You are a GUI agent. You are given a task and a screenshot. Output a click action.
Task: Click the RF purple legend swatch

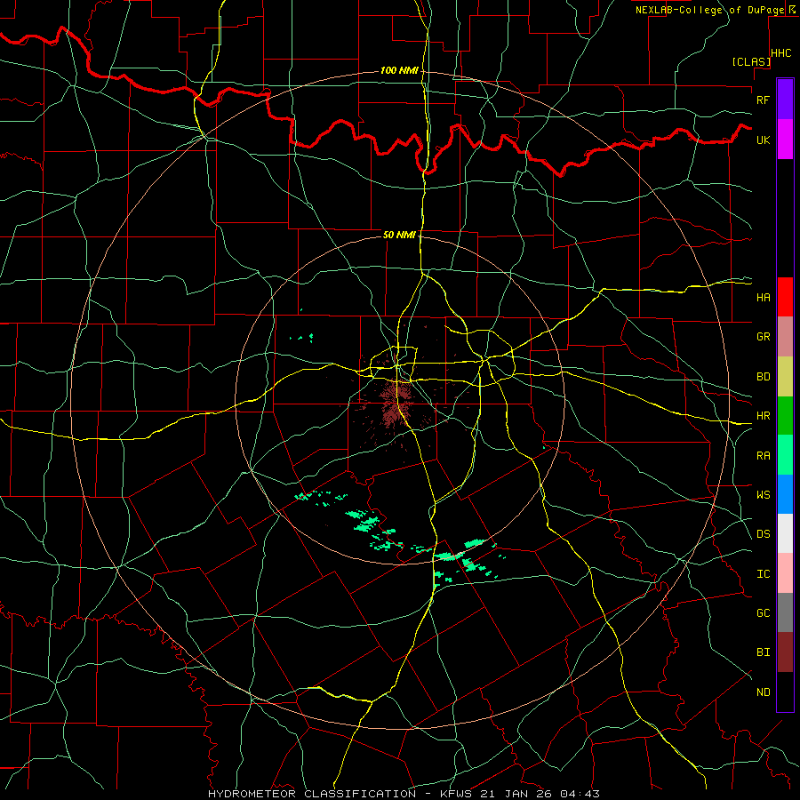pyautogui.click(x=785, y=100)
